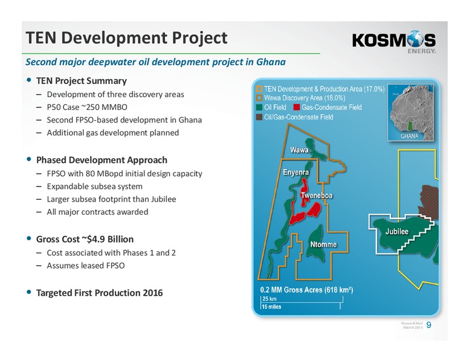Click 'Oil/Gas-Condensate Field' legend text
This screenshot has width=469, height=362.
point(299,117)
